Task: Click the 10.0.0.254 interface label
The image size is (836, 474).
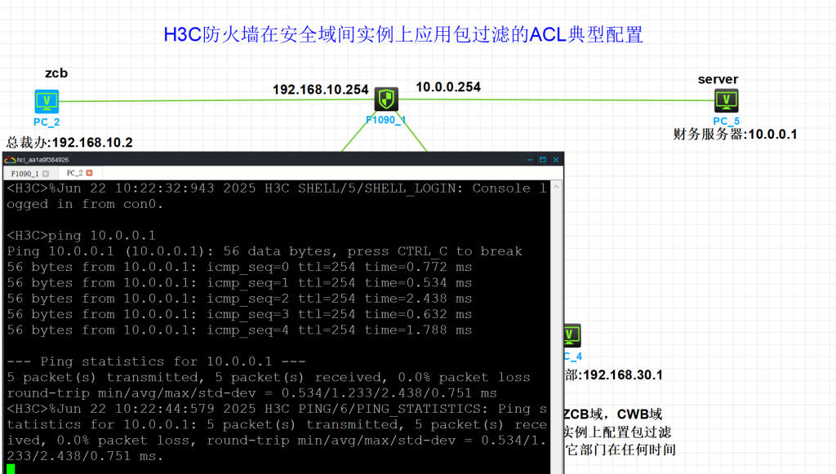Action: click(448, 86)
